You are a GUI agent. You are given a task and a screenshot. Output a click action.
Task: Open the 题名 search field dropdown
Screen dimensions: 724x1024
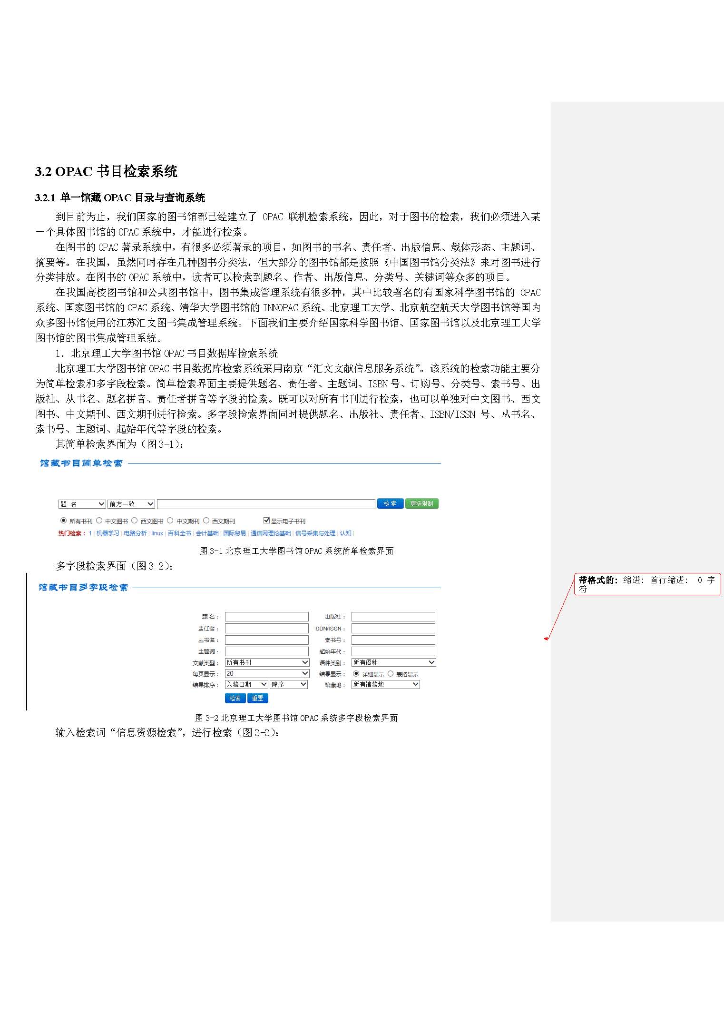[82, 504]
